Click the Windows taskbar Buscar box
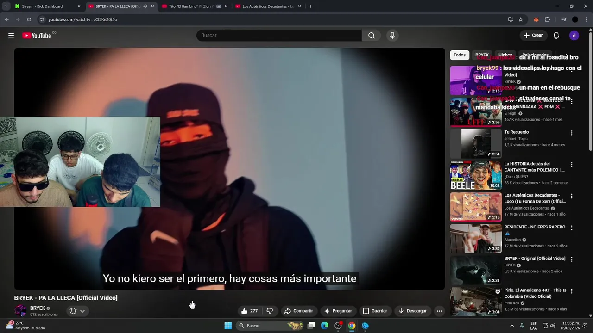 pos(271,326)
